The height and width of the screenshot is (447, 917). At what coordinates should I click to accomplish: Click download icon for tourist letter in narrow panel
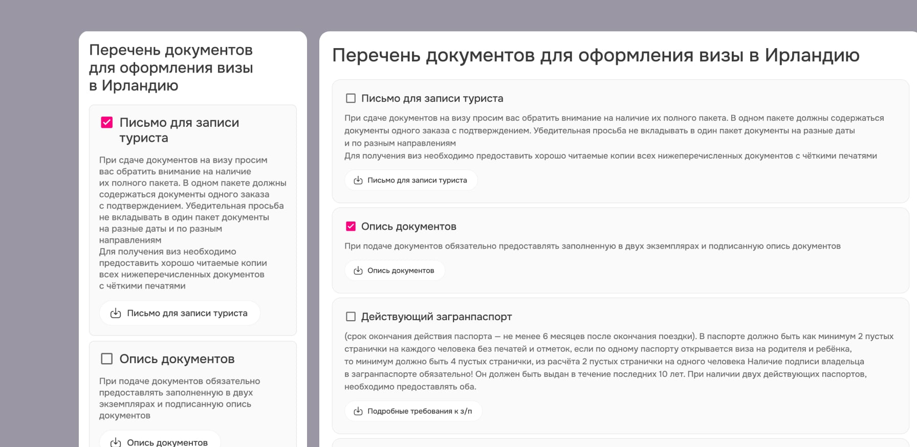pos(116,313)
